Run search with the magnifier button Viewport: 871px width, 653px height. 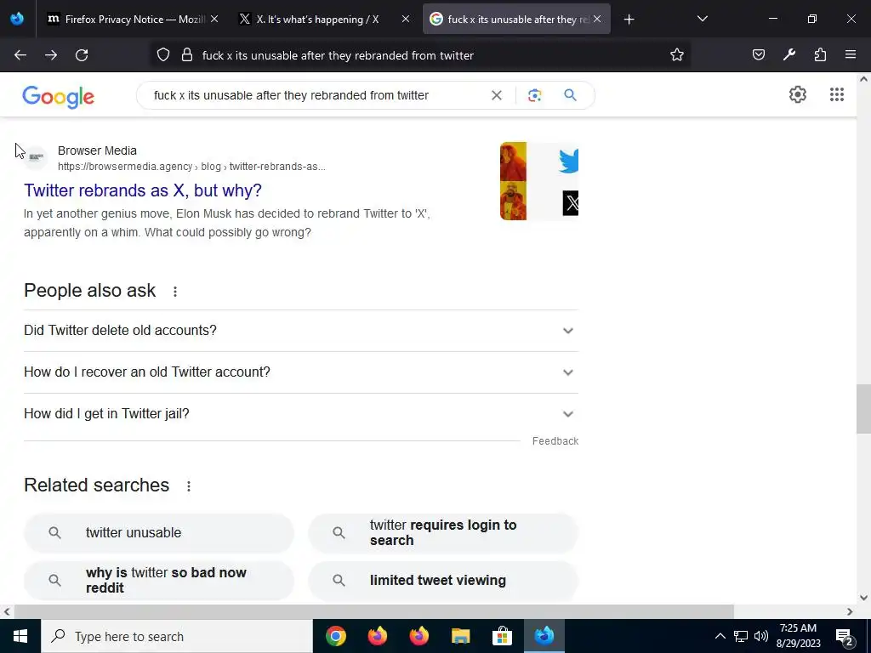click(570, 95)
